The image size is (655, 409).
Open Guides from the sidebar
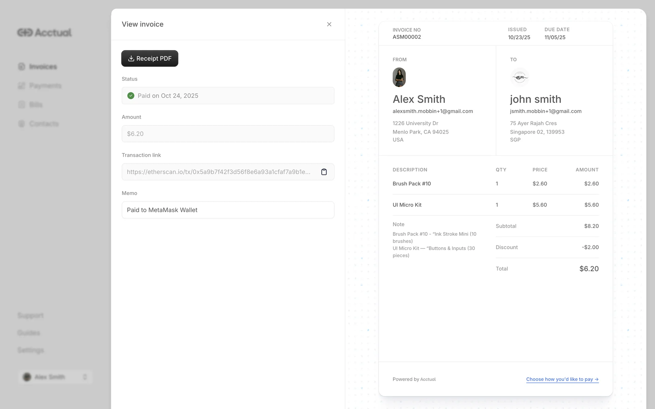29,333
